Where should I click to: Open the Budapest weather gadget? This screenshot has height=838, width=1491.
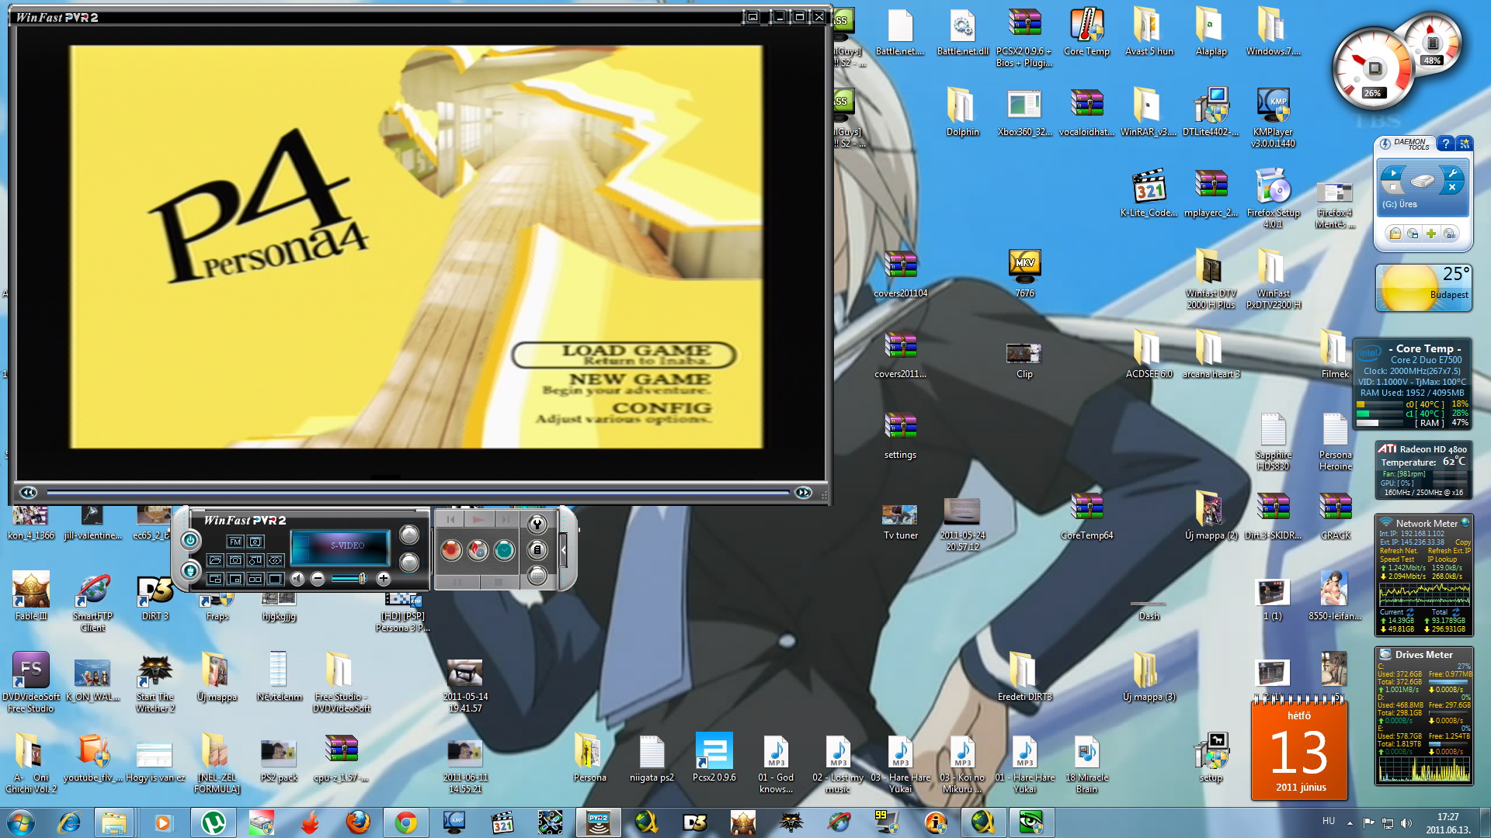click(1423, 288)
